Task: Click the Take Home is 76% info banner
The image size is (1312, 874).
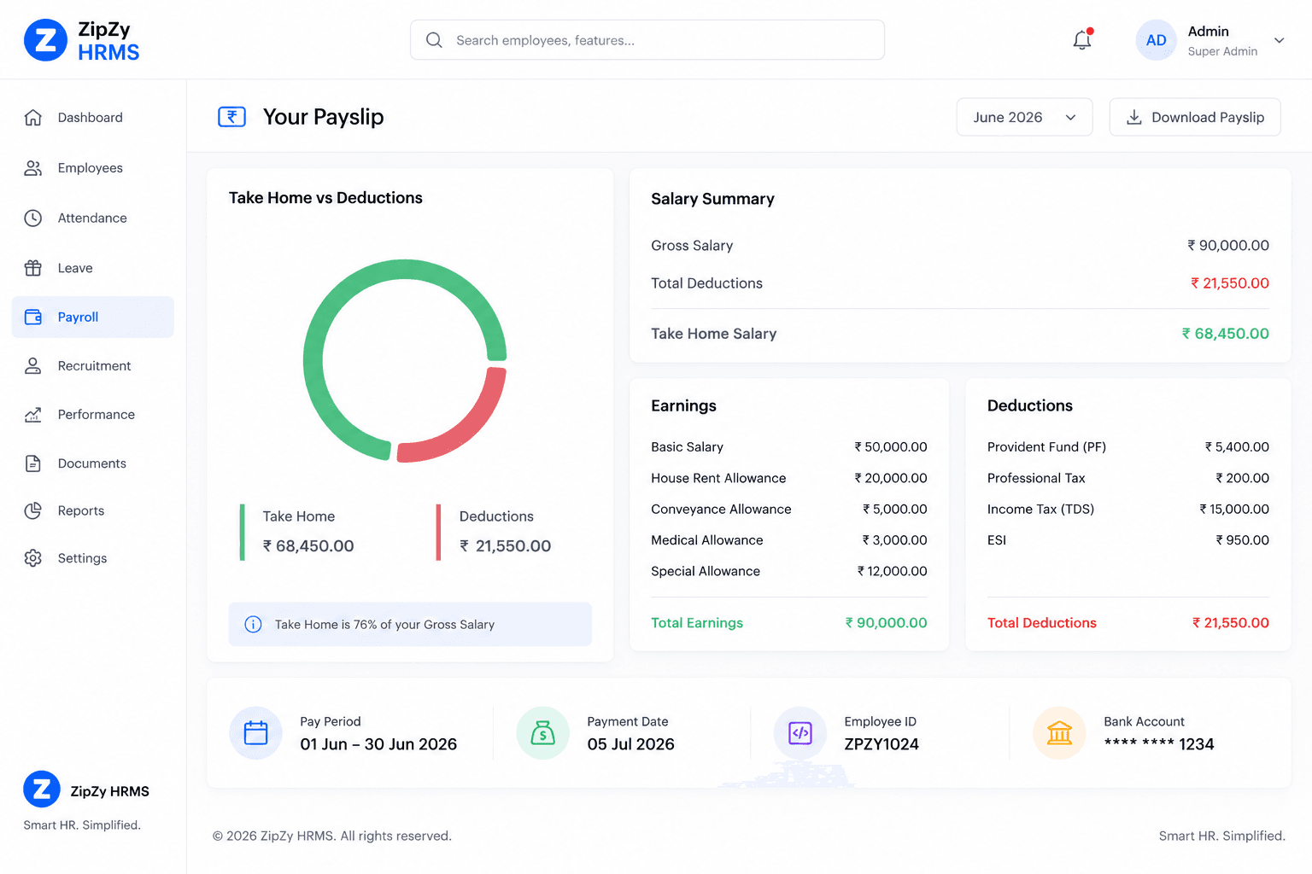Action: (x=410, y=625)
